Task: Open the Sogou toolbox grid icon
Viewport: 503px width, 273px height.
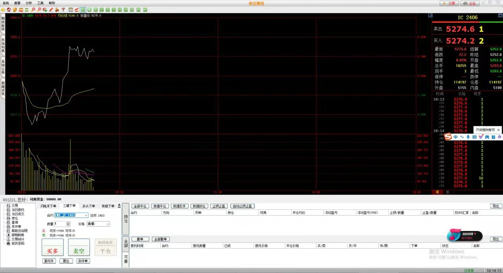Action: tap(493, 137)
